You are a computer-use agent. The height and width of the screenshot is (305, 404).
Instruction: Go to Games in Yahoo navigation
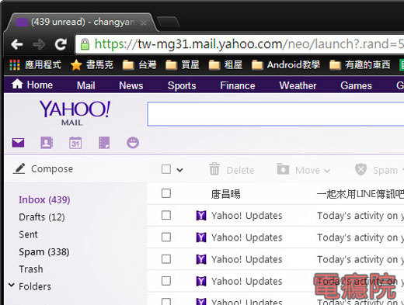pos(356,85)
